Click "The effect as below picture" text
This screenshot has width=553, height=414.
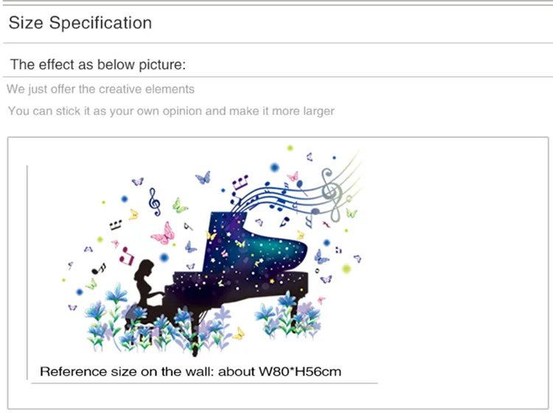click(x=97, y=65)
